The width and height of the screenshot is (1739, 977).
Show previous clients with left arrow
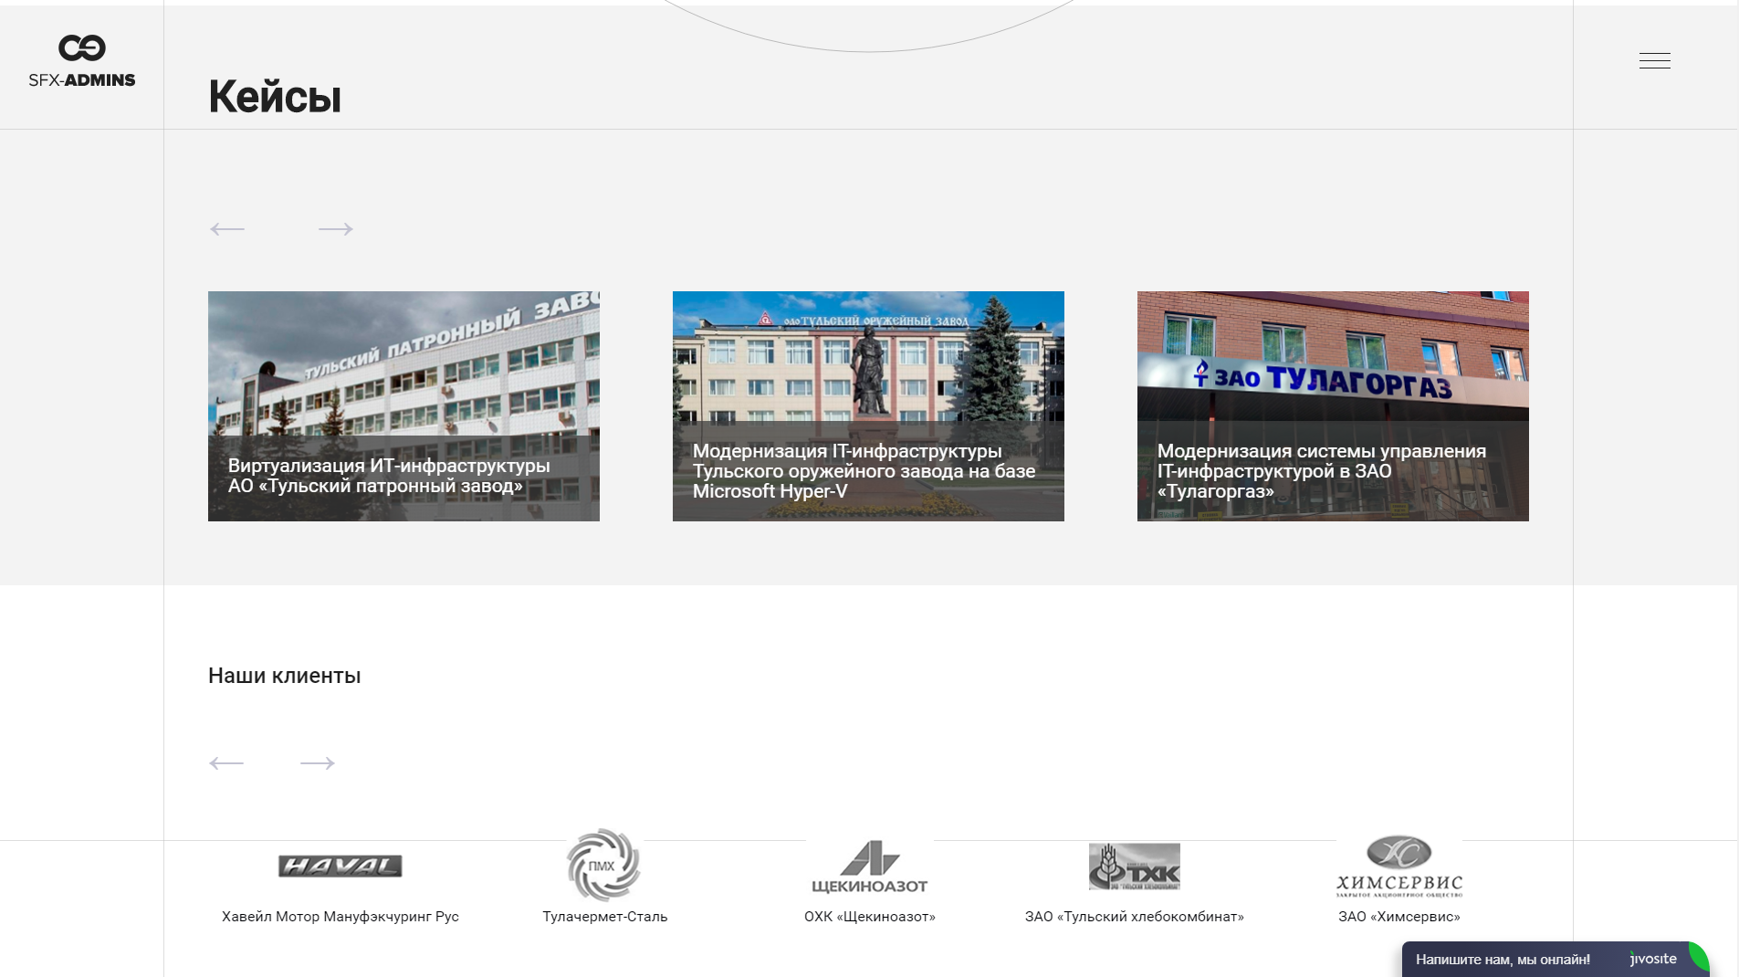pyautogui.click(x=226, y=763)
